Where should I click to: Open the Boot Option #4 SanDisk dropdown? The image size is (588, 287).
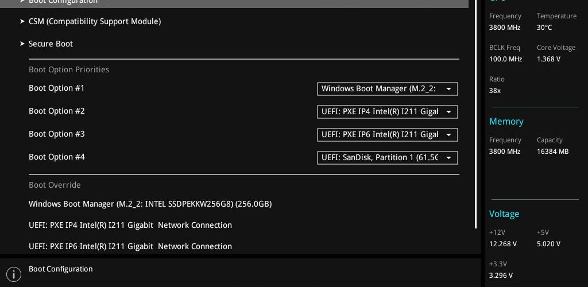point(388,158)
